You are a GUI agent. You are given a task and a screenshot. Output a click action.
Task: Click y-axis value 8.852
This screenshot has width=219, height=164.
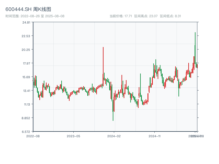tap(26, 118)
